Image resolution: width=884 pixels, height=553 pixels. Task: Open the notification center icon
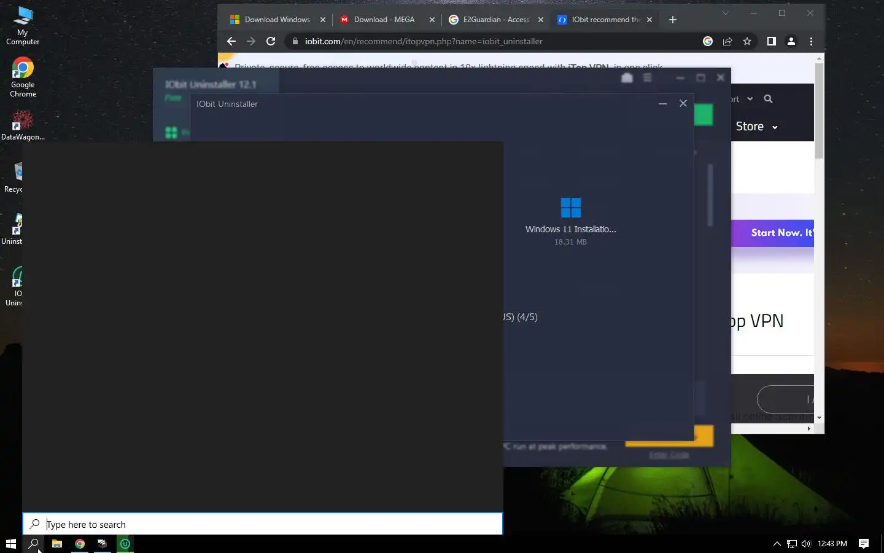click(864, 544)
